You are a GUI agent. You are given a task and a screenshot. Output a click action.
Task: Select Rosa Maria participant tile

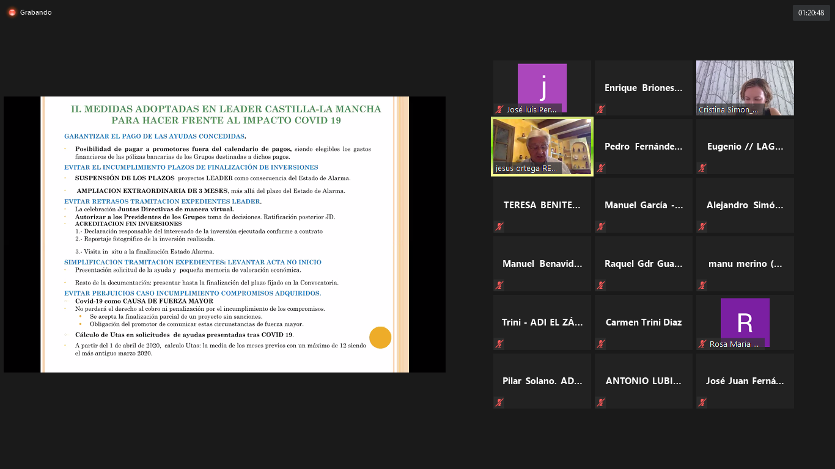click(745, 322)
